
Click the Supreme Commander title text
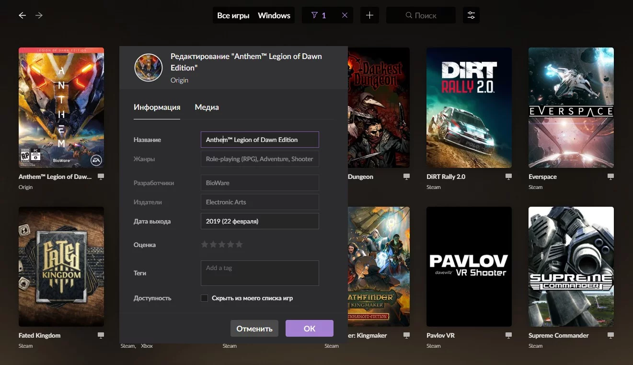(x=558, y=335)
